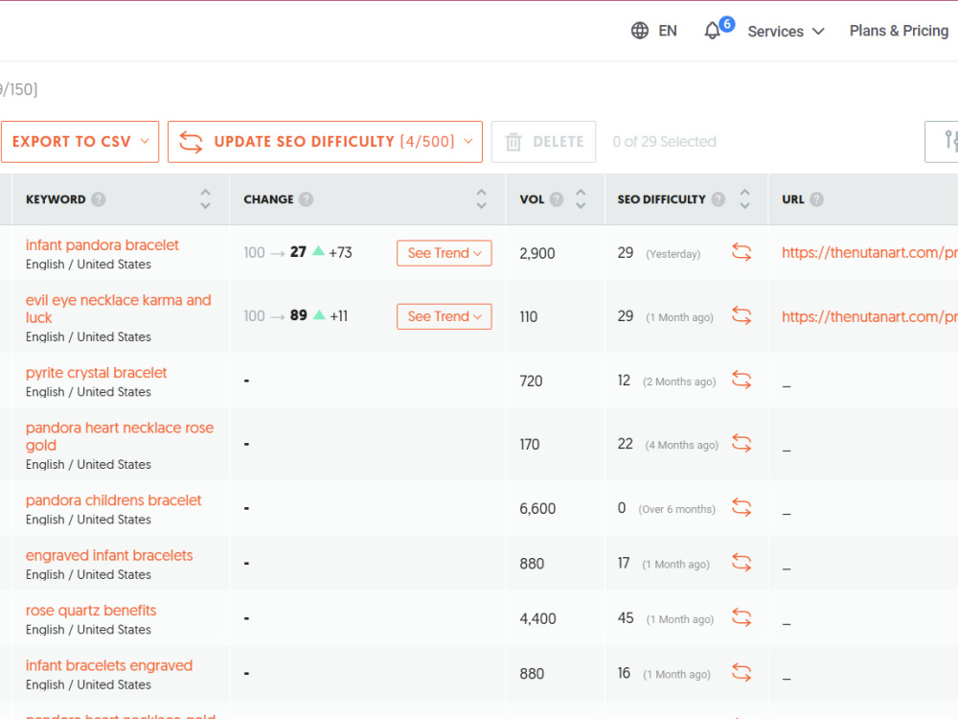
Task: Open keyword pandora heart necklace rose gold
Action: (120, 436)
